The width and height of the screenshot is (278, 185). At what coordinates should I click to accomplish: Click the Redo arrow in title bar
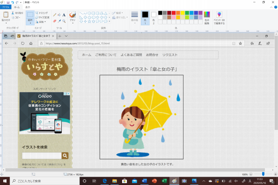(17, 2)
